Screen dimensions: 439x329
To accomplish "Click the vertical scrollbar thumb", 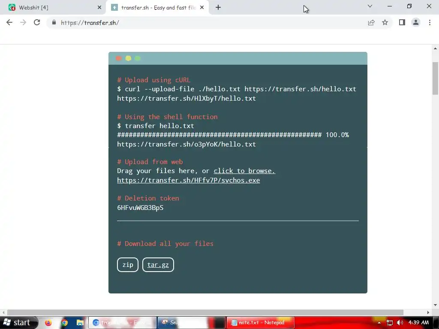I will (x=436, y=78).
